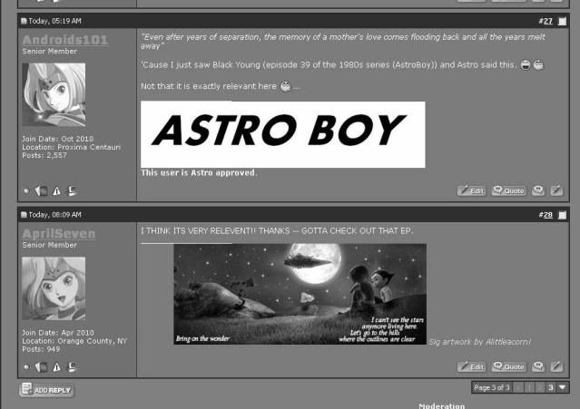Viewport: 580px width, 409px height.
Task: Click post status icon beside Today, 08:09 AM
Action: click(24, 215)
